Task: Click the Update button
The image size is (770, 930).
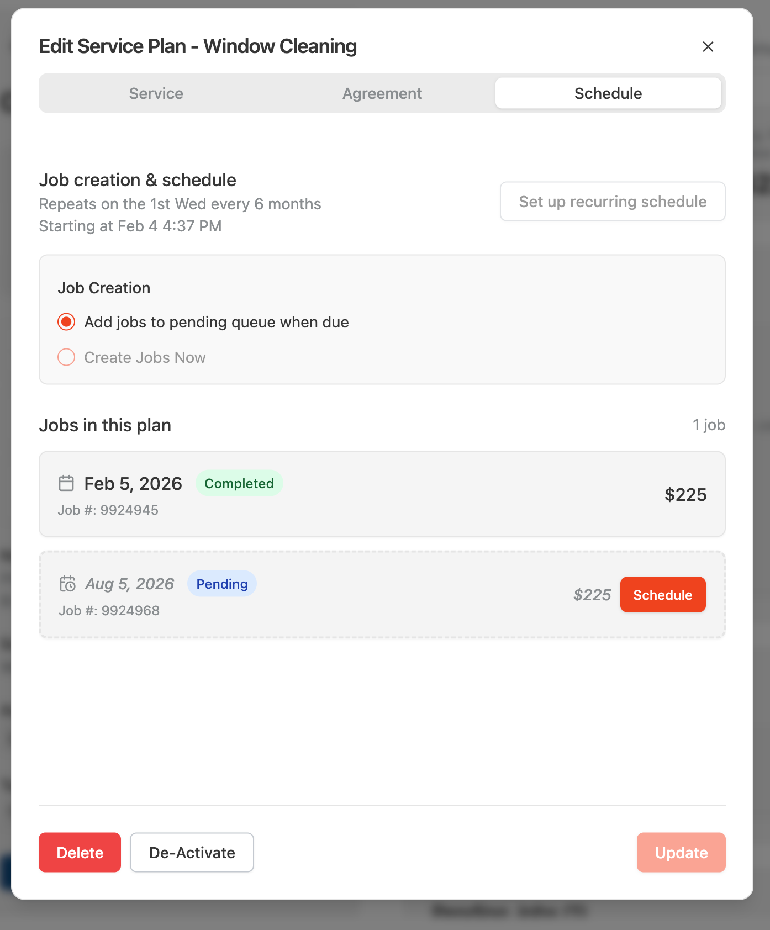Action: click(x=681, y=853)
